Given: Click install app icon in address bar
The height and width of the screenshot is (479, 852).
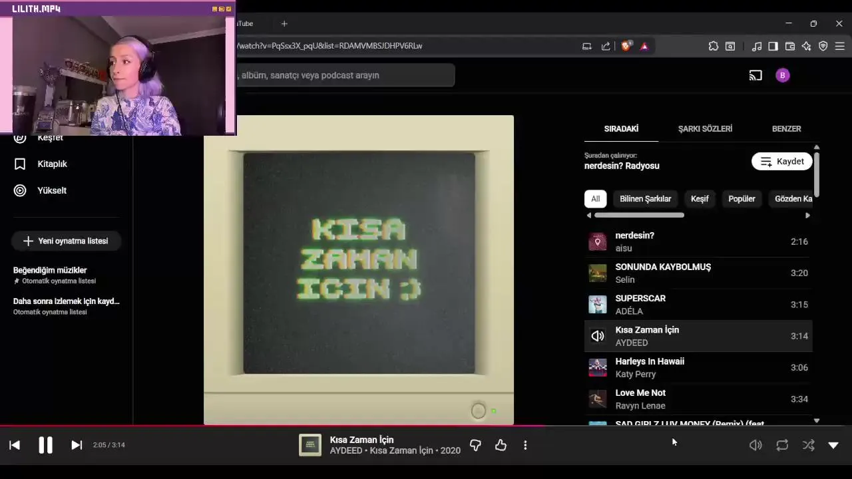Looking at the screenshot, I should [x=587, y=46].
